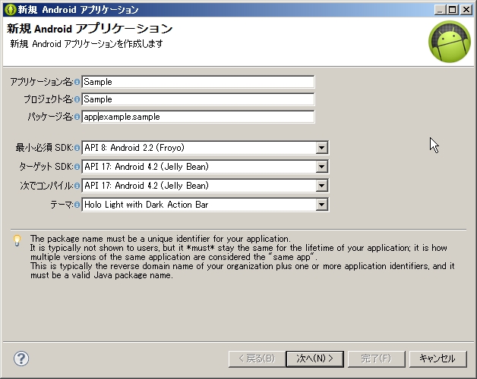This screenshot has height=379, width=477.
Task: Click info icon beside プロジェクト名 label
Action: 77,99
